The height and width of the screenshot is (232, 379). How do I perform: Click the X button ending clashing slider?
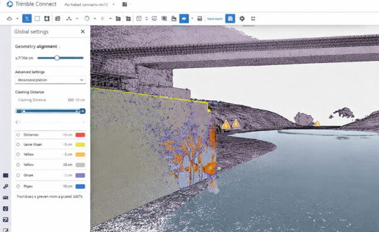click(83, 111)
